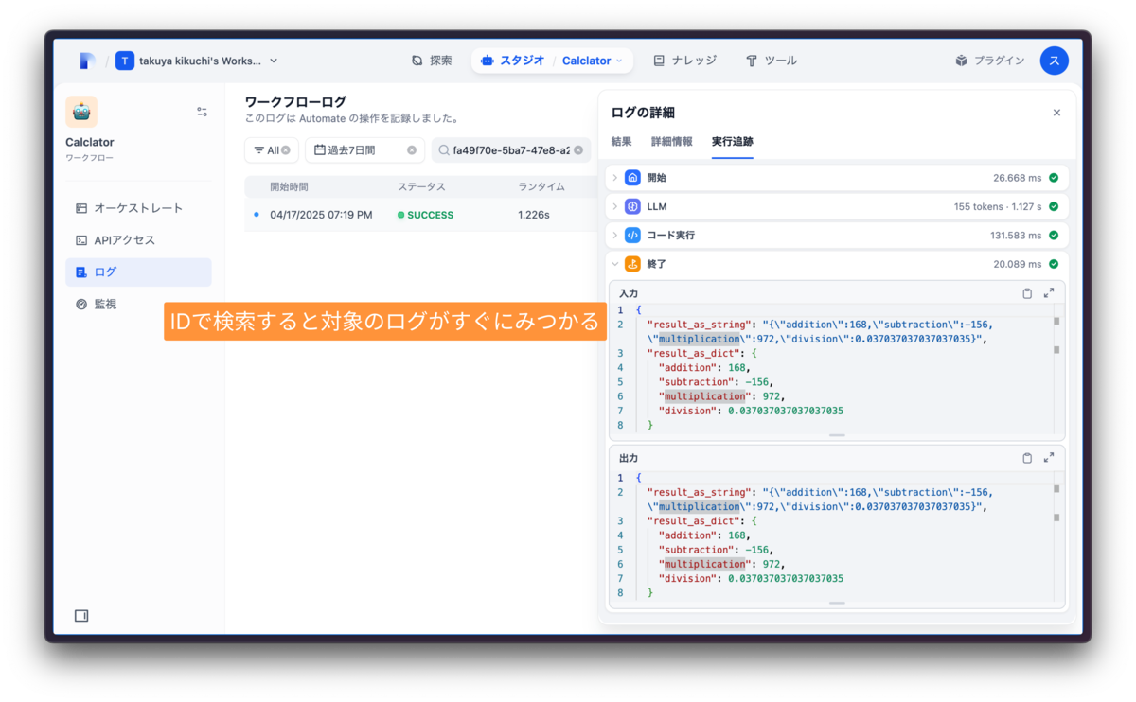Click the ランタイム column header
Viewport: 1136px width, 702px height.
click(542, 186)
